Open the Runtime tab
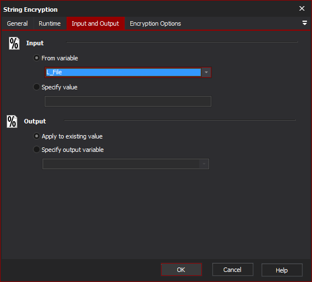 (x=50, y=23)
